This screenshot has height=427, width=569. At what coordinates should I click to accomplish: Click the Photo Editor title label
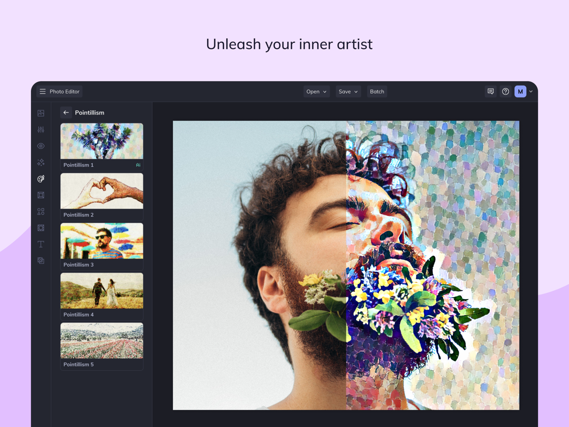[64, 91]
